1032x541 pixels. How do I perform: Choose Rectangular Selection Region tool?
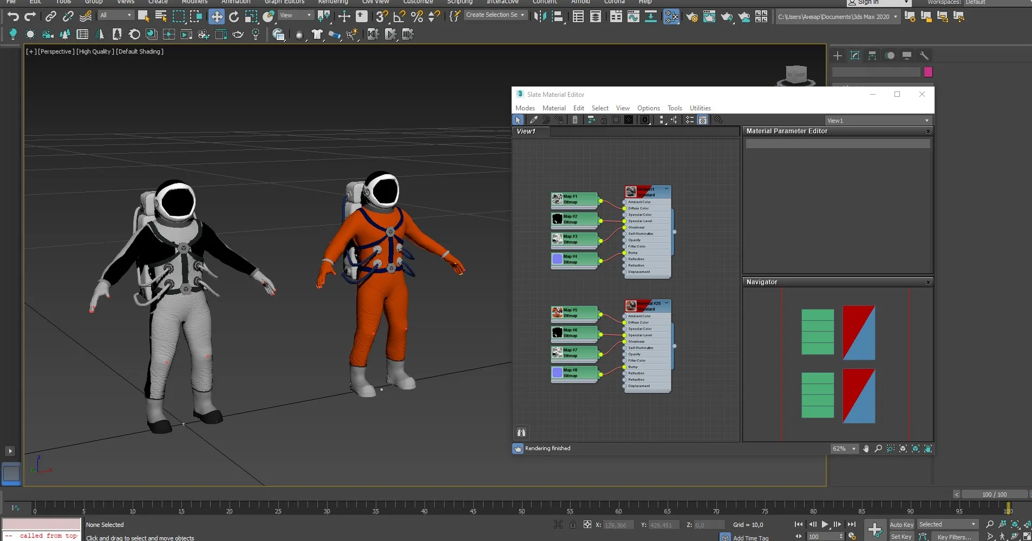(x=179, y=16)
